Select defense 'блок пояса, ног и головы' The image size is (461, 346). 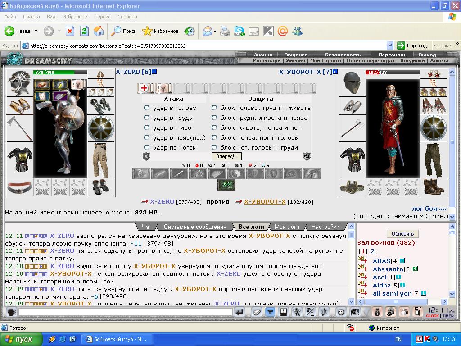tap(214, 138)
